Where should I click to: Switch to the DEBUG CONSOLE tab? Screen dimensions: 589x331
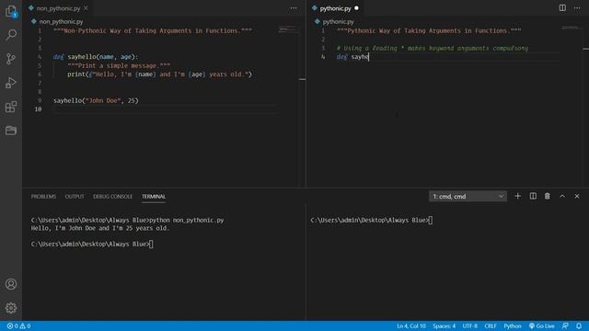coord(112,196)
